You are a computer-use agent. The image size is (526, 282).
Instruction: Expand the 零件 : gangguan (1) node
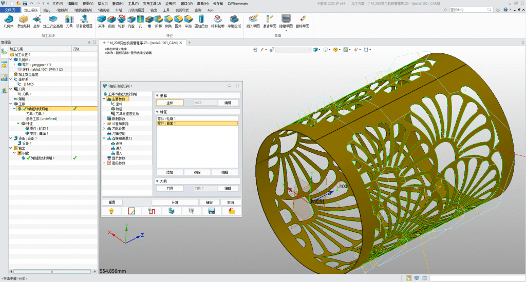coord(14,64)
